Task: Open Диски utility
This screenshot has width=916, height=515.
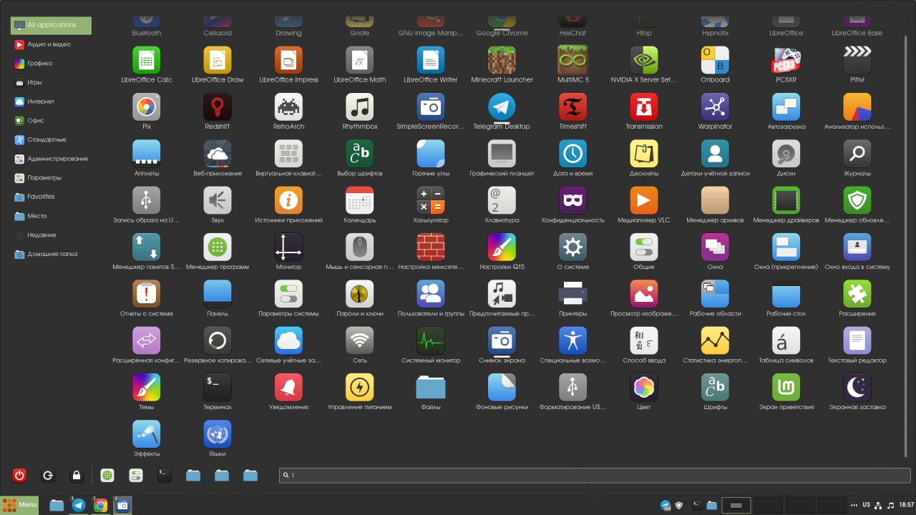Action: point(786,154)
